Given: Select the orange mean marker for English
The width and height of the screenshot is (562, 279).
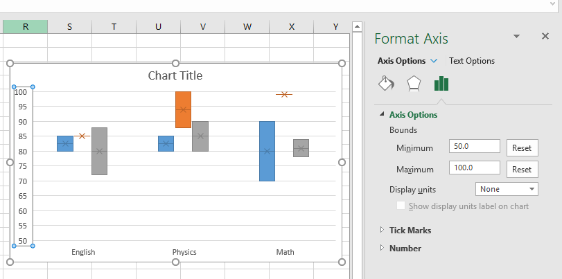Looking at the screenshot, I should coord(82,136).
